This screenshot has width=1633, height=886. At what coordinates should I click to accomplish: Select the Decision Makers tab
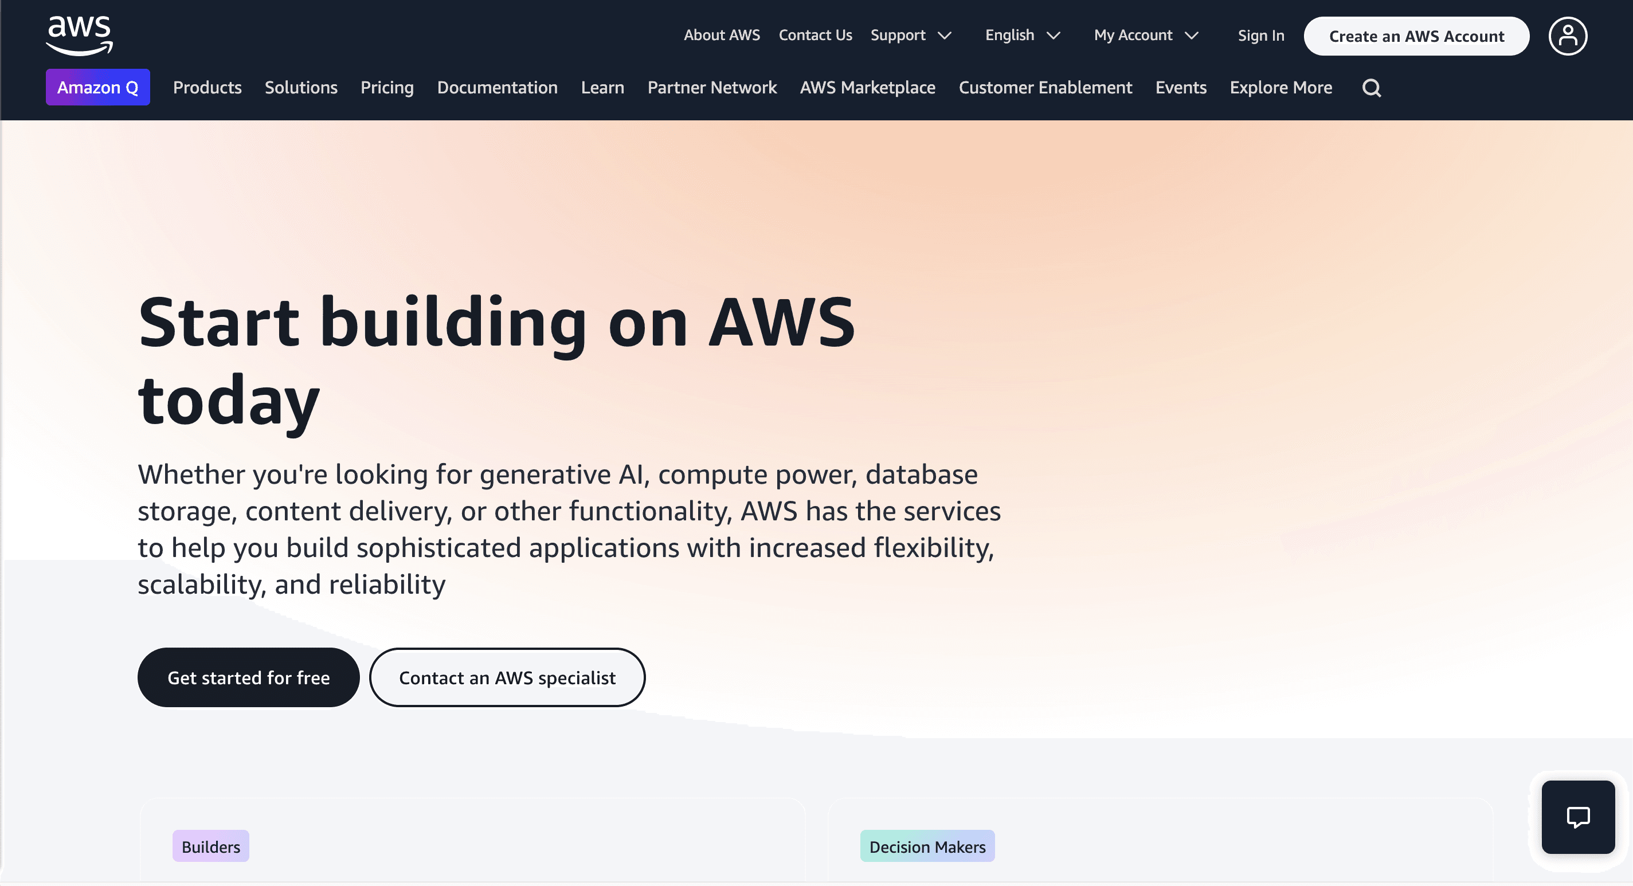(926, 846)
